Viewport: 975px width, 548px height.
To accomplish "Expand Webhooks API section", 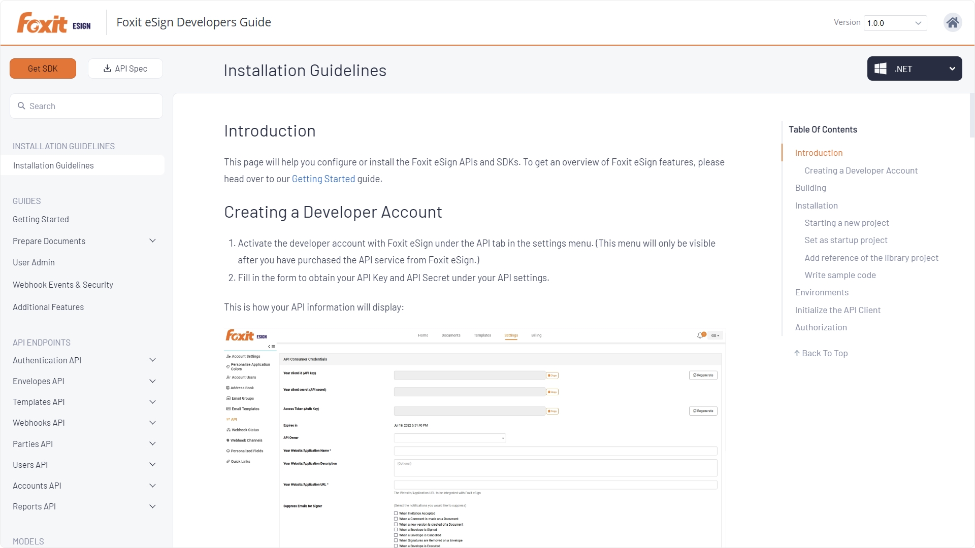I will [x=152, y=423].
